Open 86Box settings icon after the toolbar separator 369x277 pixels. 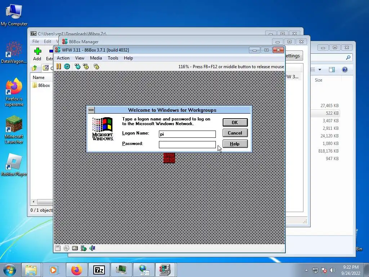[x=96, y=66]
